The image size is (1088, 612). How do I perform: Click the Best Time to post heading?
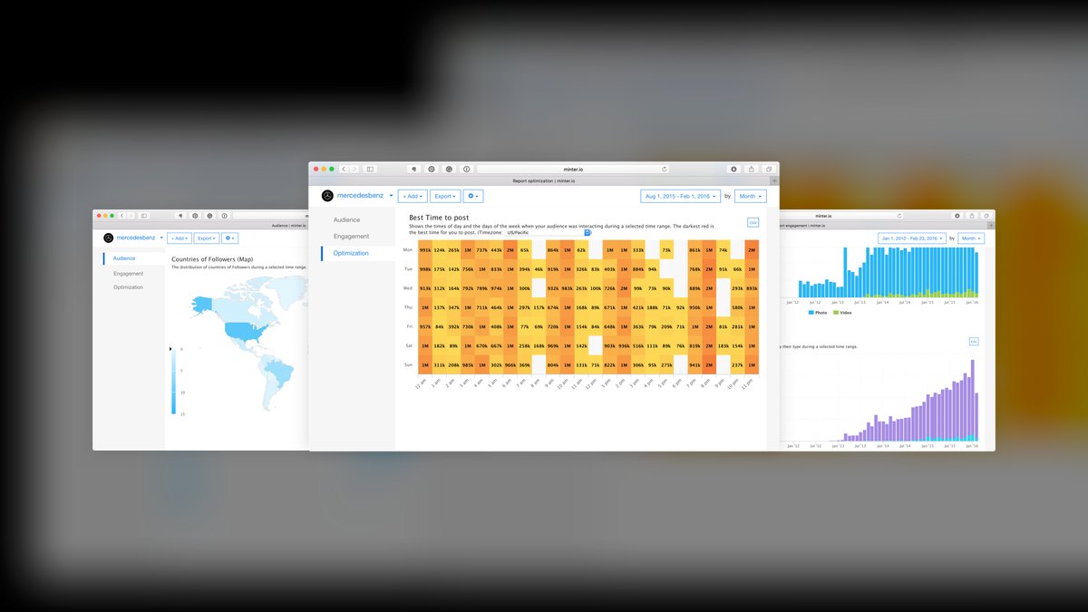coord(439,218)
